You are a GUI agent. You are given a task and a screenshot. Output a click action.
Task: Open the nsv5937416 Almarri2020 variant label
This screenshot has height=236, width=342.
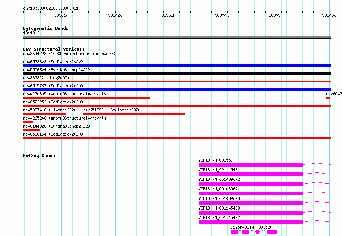[51, 110]
